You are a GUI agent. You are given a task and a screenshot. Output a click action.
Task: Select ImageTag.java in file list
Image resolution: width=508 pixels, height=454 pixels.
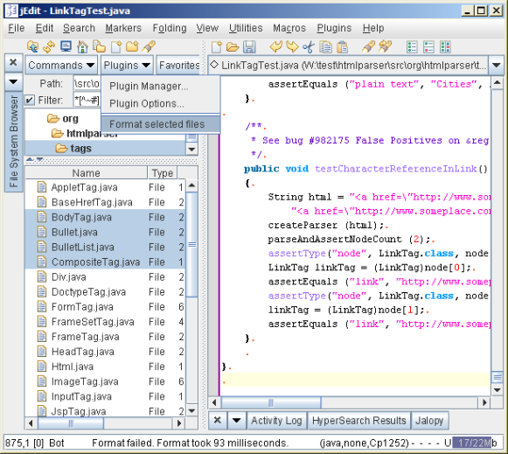(105, 381)
